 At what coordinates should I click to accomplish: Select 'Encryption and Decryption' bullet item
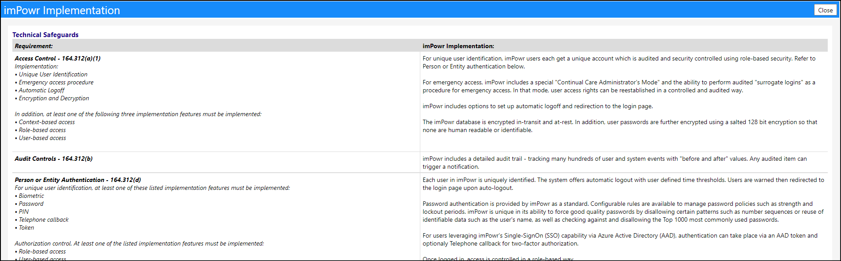click(54, 98)
